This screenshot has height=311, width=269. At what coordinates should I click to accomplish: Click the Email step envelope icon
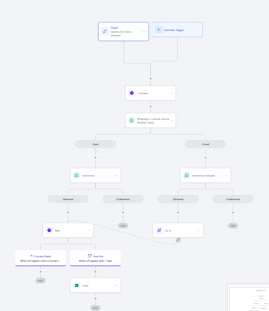76,285
